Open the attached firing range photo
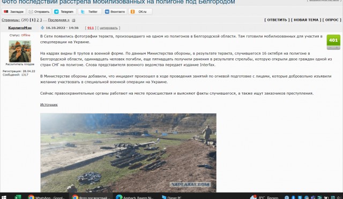 pyautogui.click(x=128, y=152)
